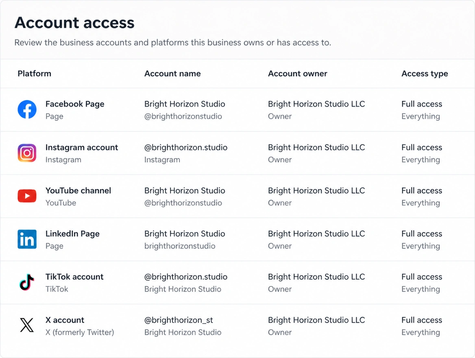
Task: Open the YouTube channel platform label
Action: pyautogui.click(x=78, y=190)
